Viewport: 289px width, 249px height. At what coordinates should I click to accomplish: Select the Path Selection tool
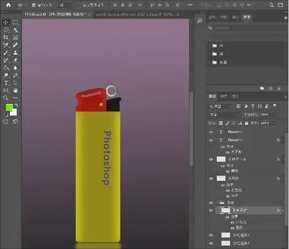click(x=15, y=83)
